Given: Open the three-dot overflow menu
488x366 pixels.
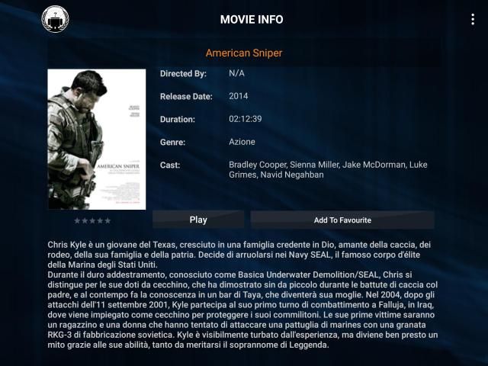Looking at the screenshot, I should click(473, 19).
